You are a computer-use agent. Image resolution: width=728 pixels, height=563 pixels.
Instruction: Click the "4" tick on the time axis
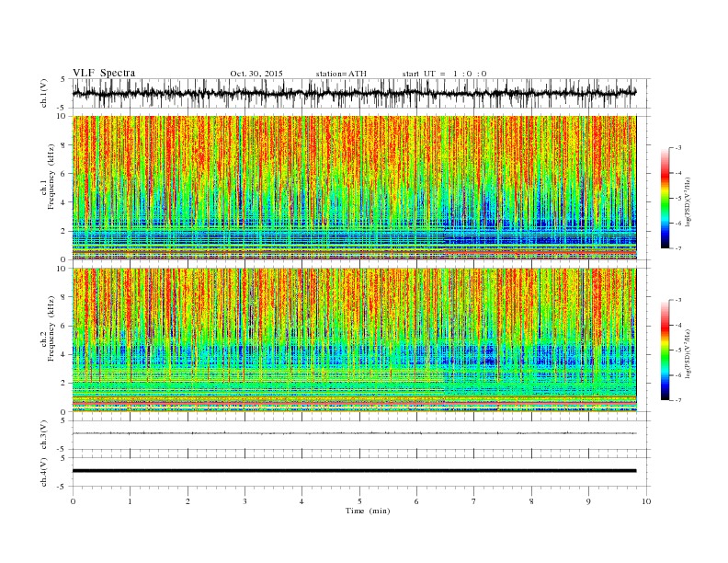[301, 501]
